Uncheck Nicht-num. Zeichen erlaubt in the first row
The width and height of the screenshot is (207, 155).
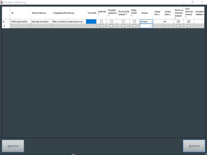click(x=178, y=21)
